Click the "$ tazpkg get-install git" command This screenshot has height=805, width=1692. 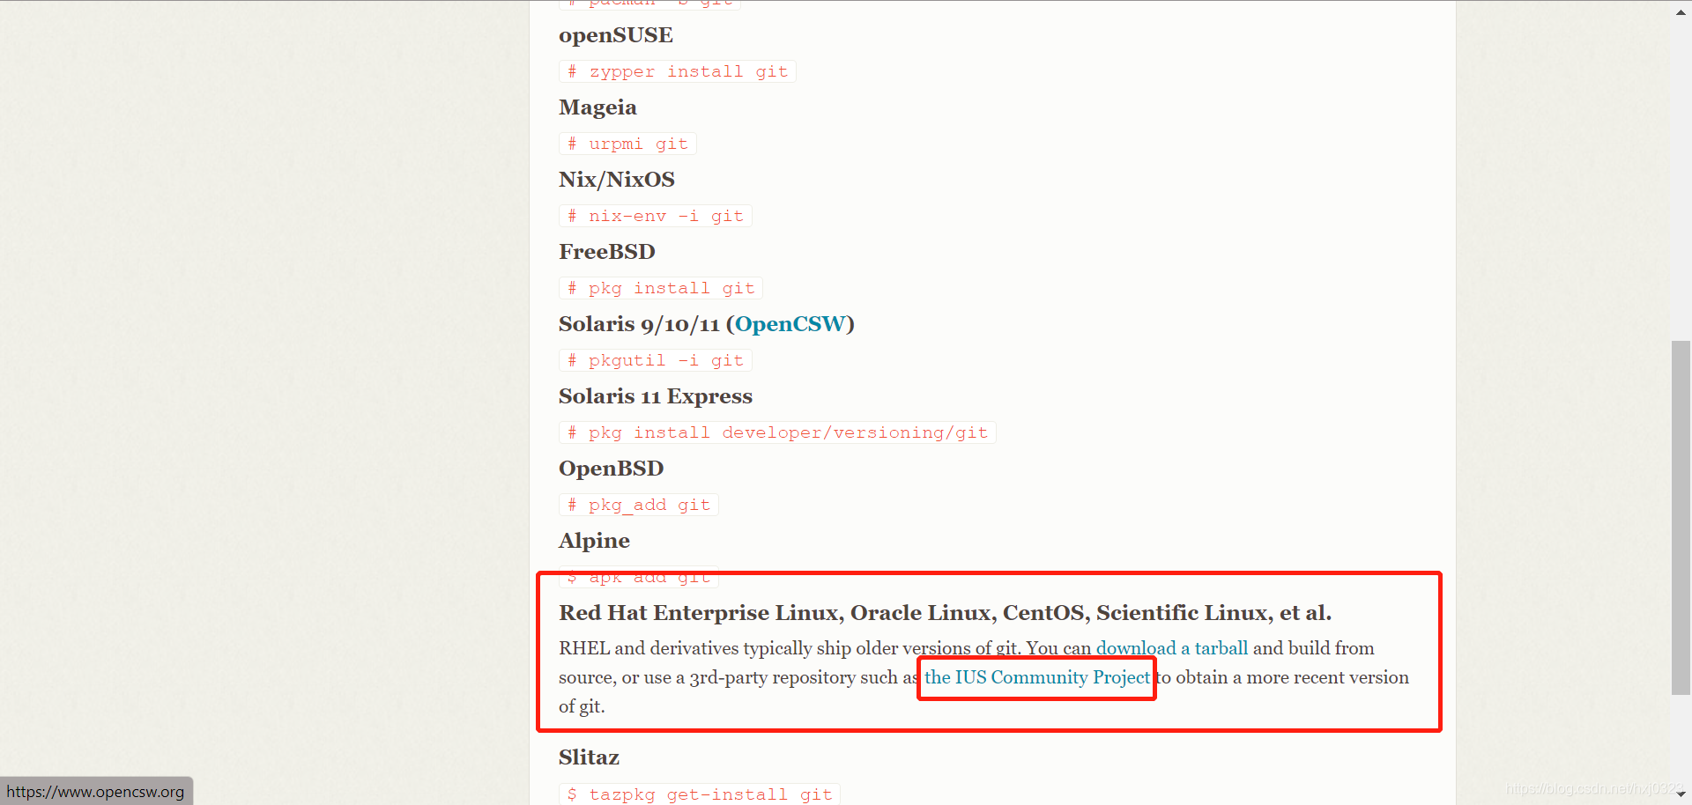click(700, 794)
